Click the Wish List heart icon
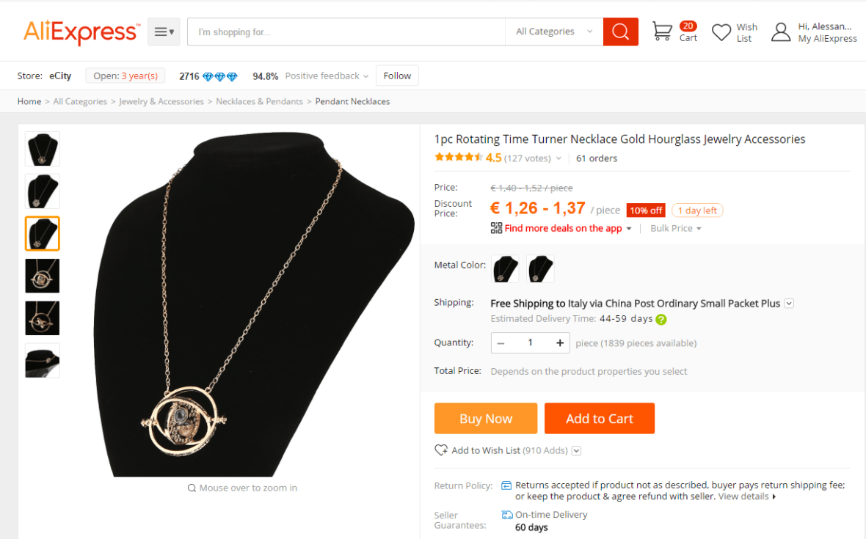The image size is (866, 539). [721, 32]
